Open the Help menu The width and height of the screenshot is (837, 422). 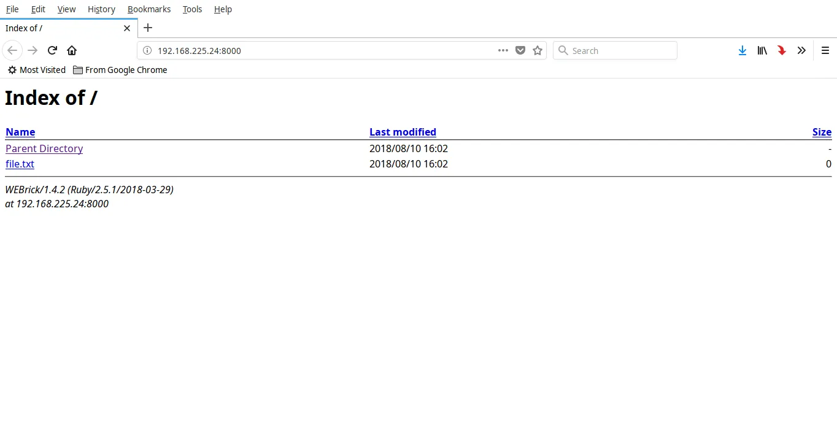point(223,9)
